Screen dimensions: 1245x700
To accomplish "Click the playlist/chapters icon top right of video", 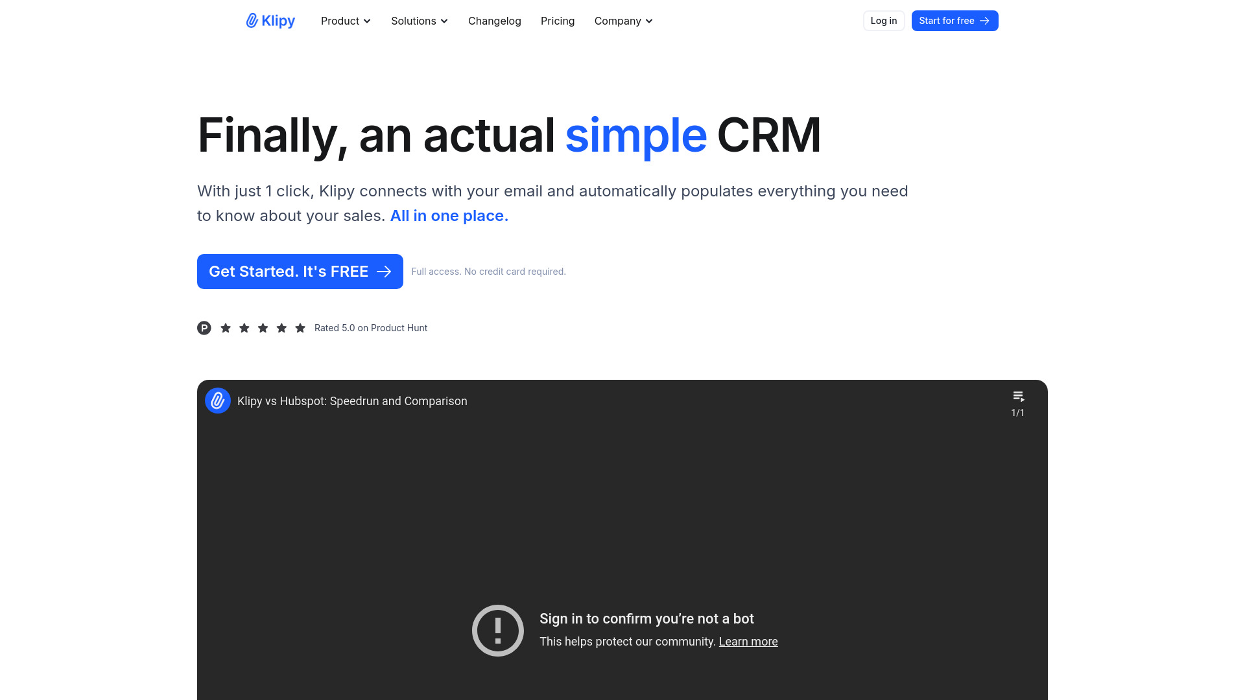I will click(x=1017, y=396).
